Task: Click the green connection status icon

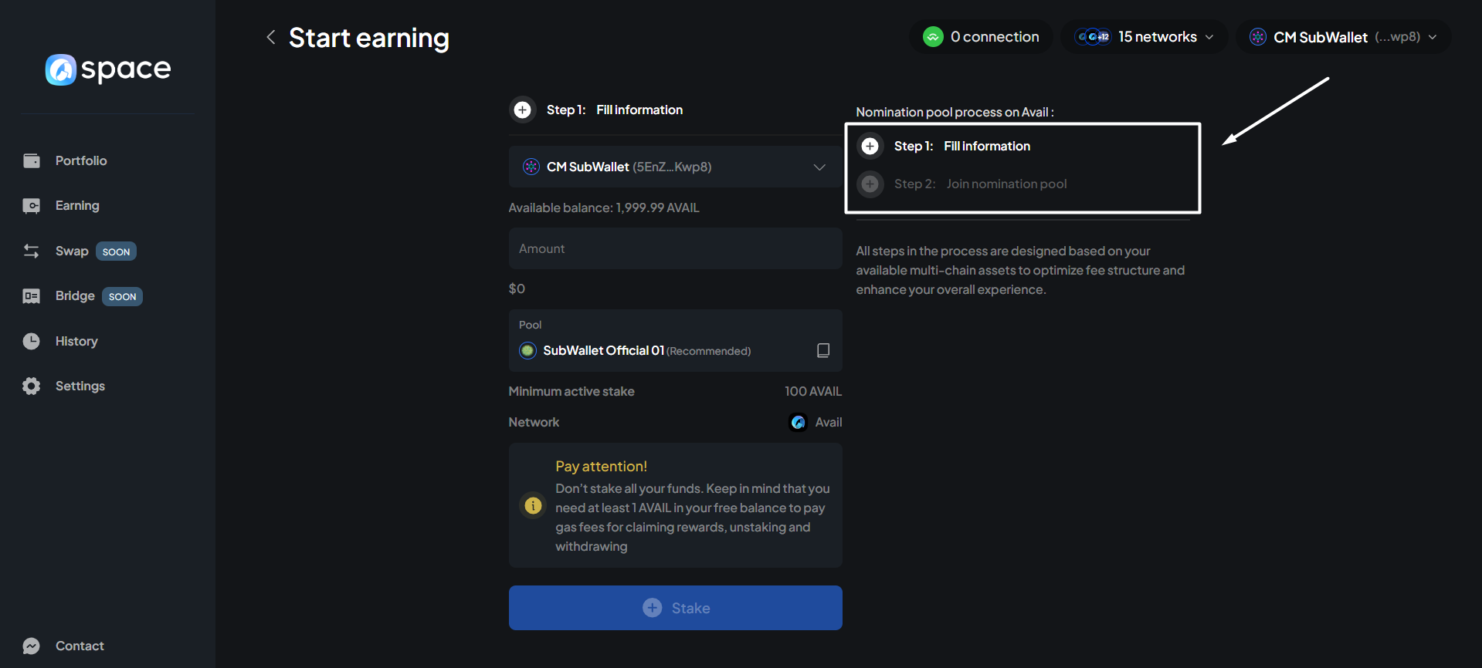Action: point(933,37)
